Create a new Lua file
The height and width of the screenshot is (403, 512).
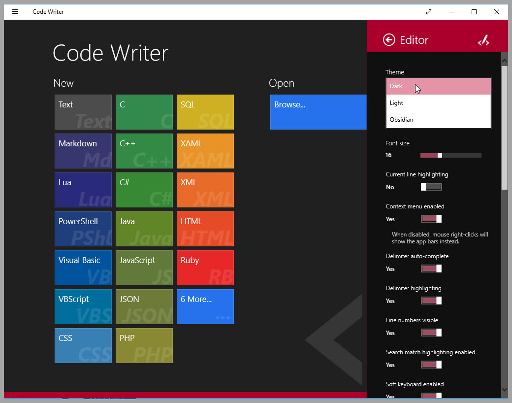pyautogui.click(x=83, y=190)
